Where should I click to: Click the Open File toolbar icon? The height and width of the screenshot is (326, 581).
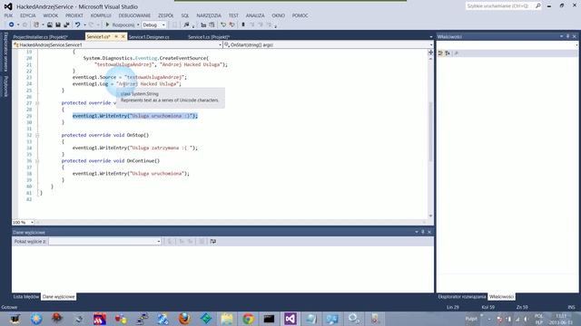point(49,24)
